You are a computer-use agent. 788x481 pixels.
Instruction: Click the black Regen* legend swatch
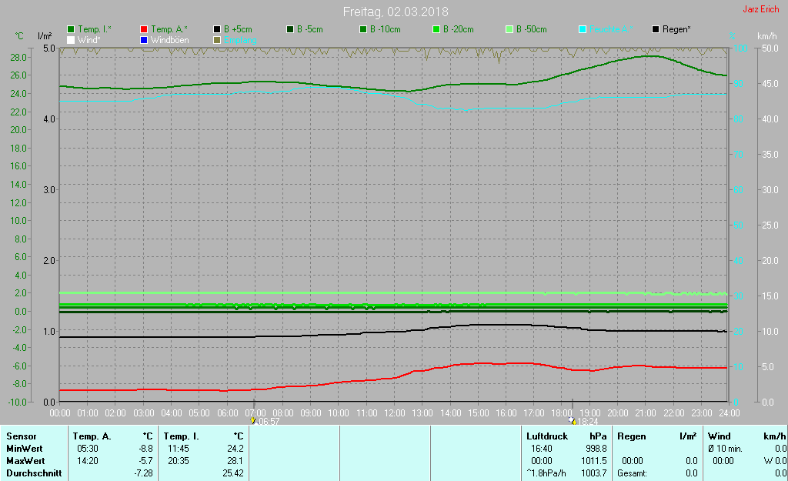pos(656,29)
